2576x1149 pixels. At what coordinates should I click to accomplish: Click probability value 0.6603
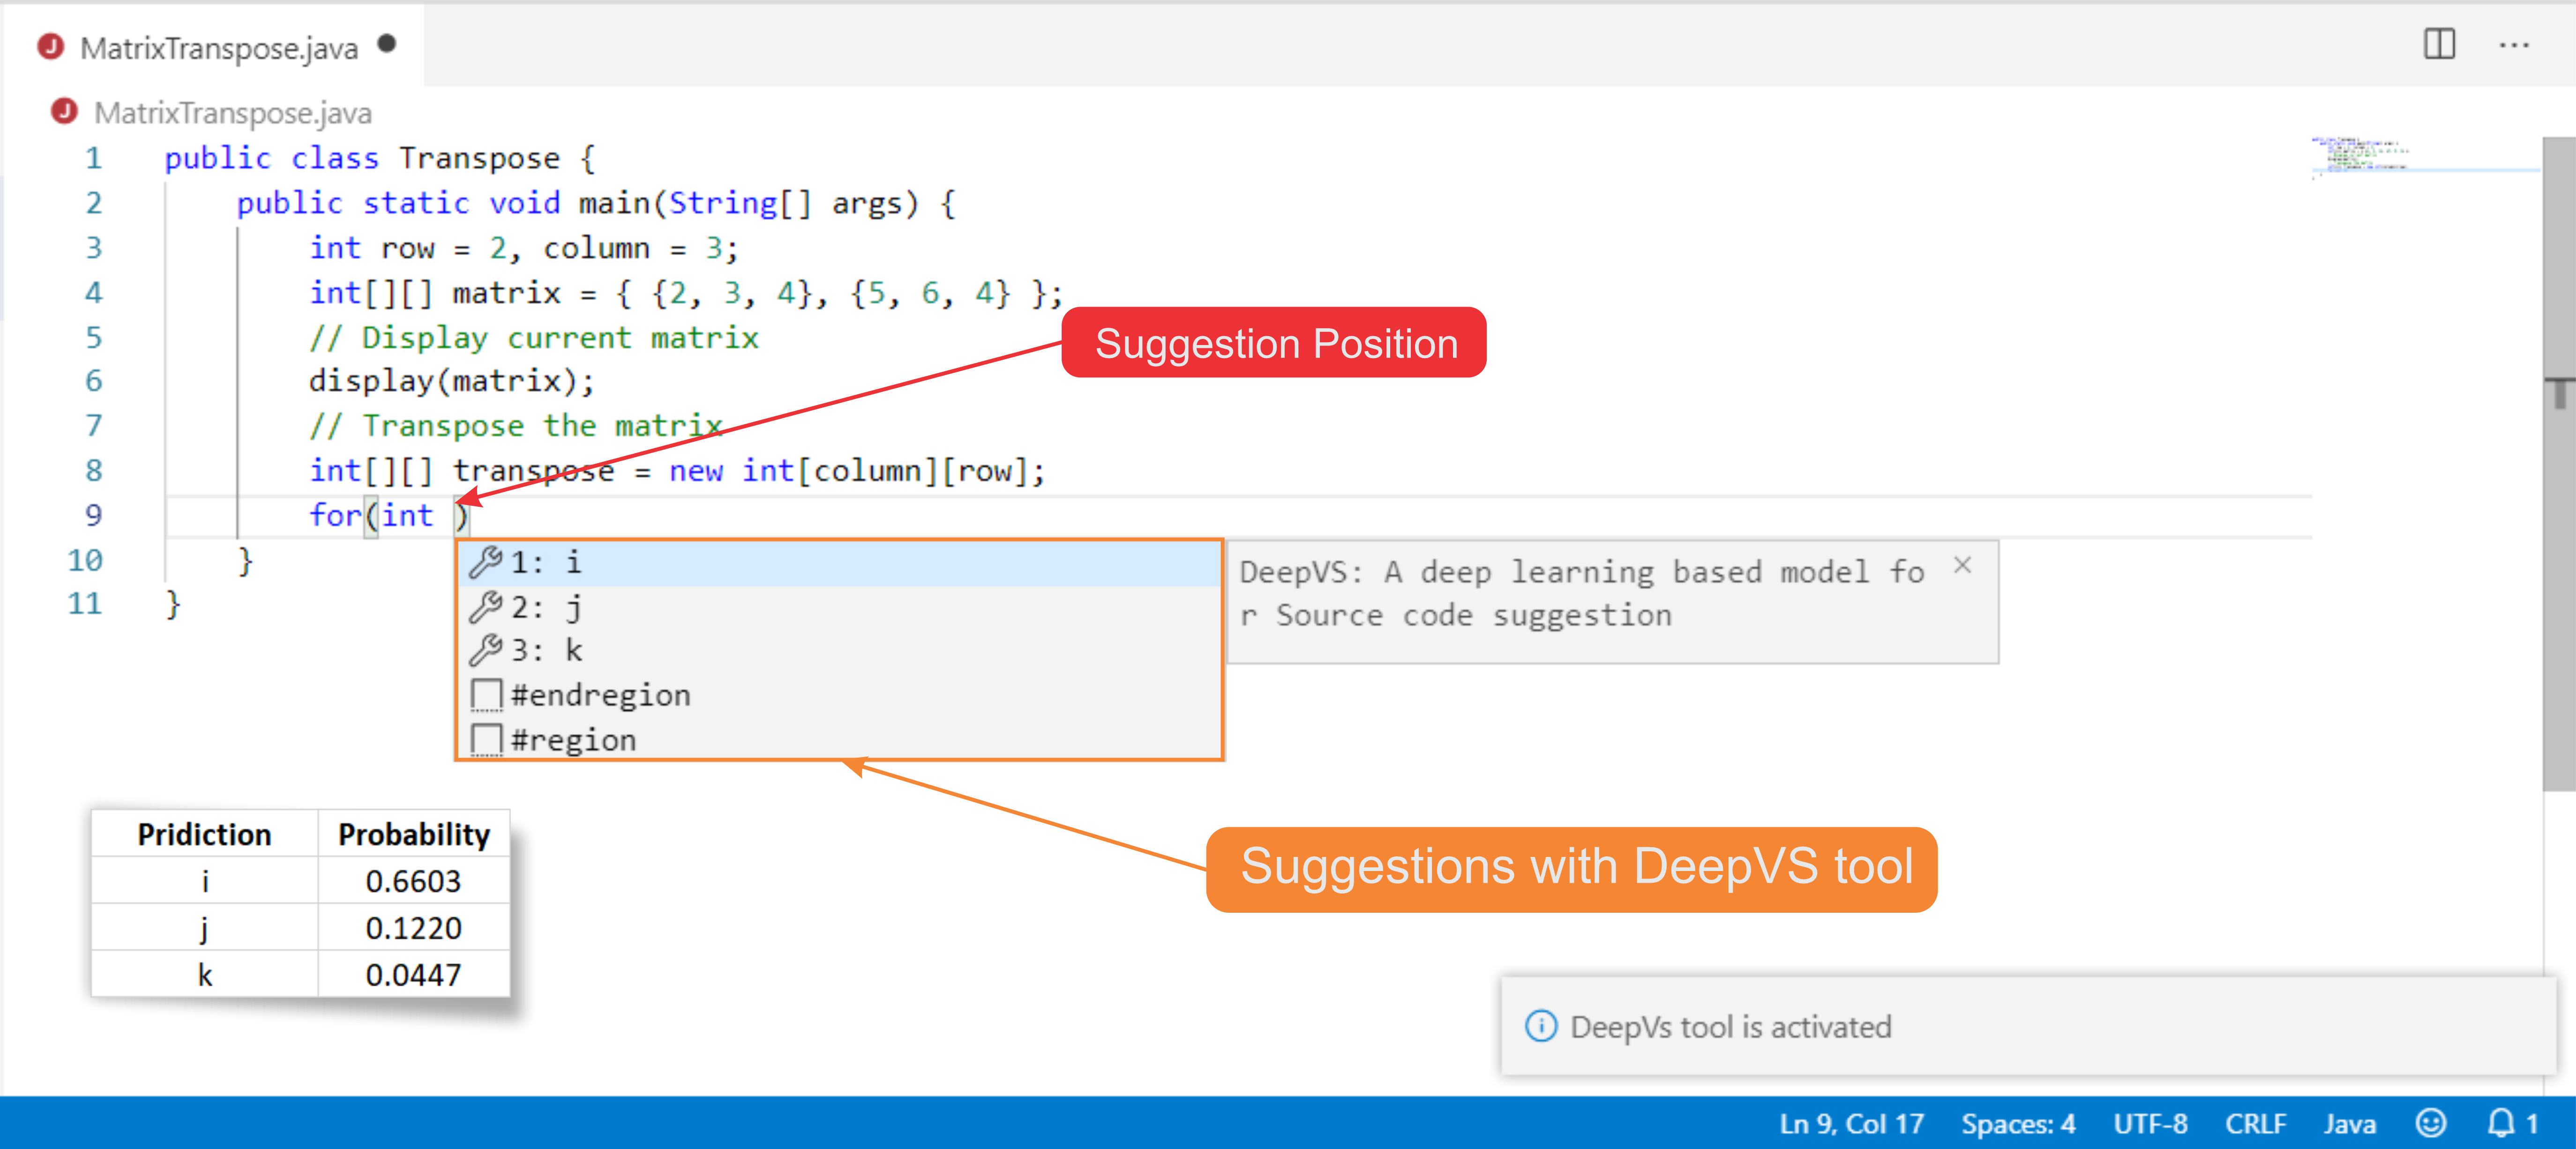pos(413,881)
